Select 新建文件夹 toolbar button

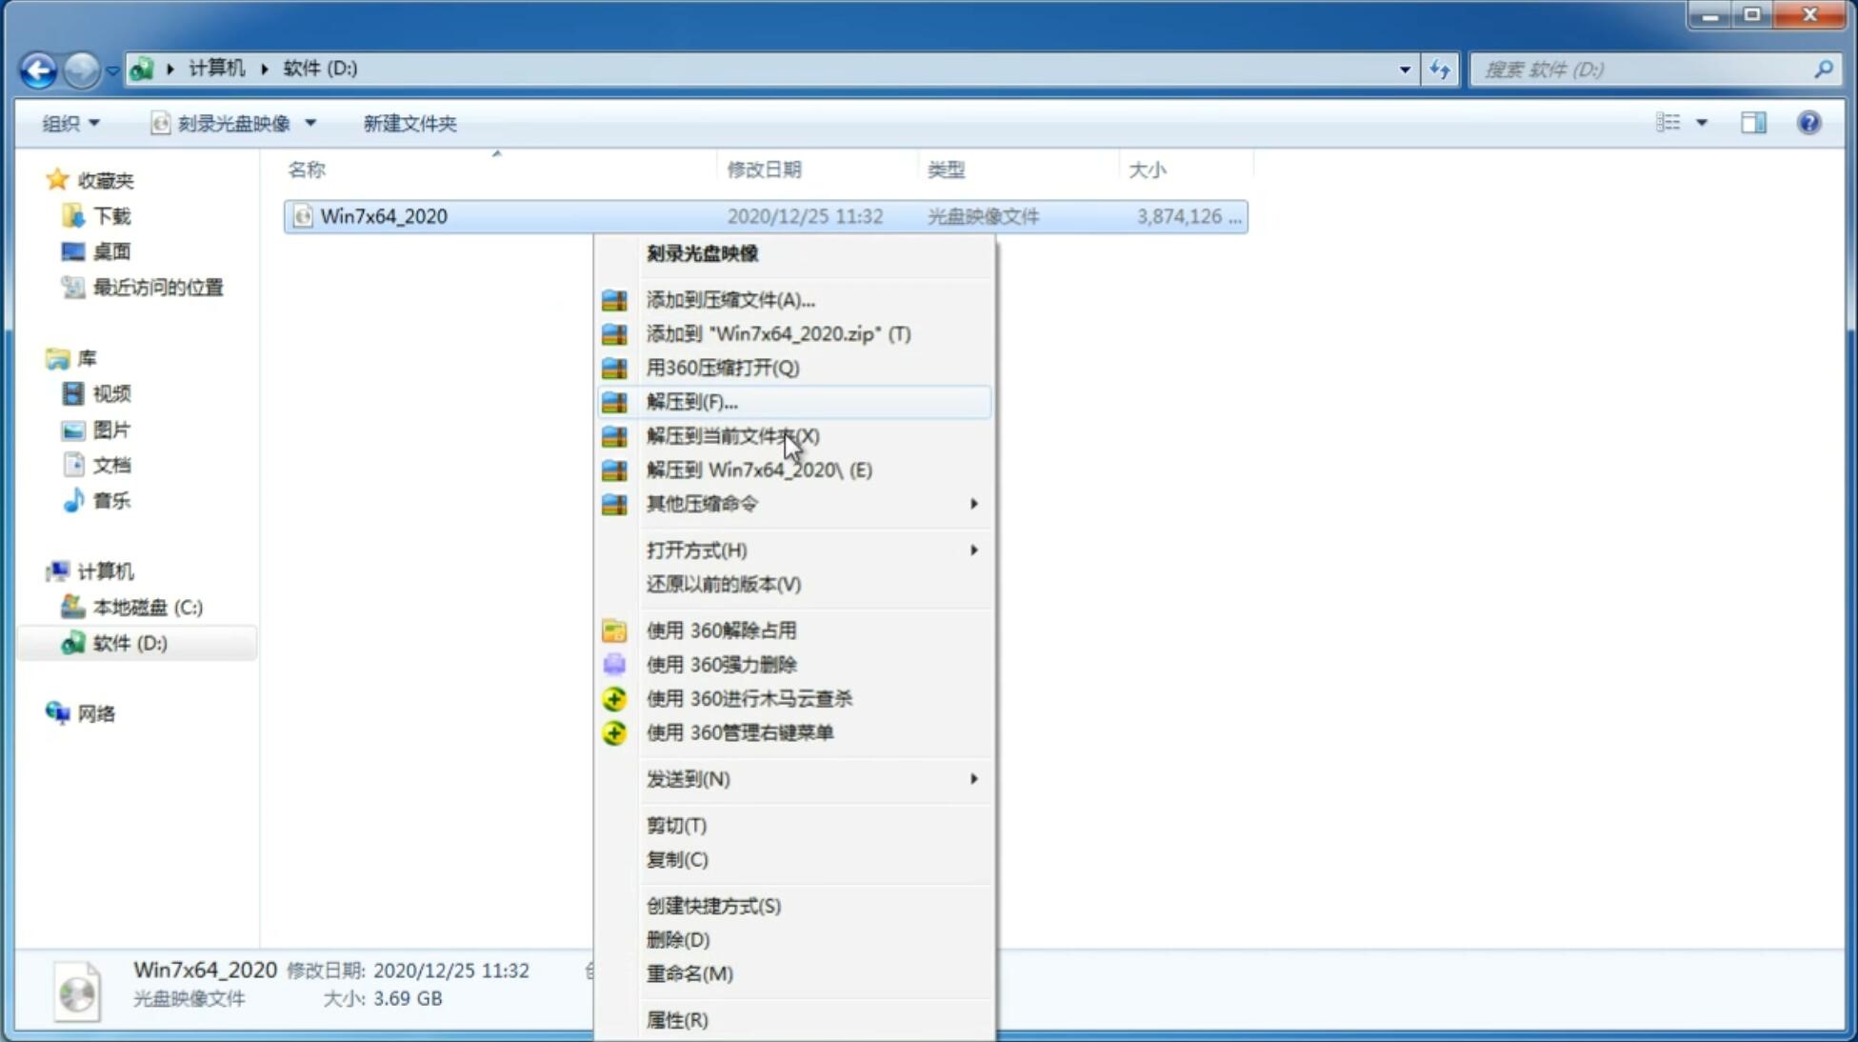[410, 123]
